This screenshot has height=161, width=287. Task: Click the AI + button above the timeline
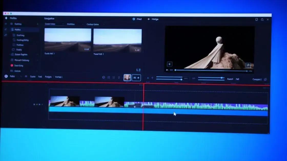point(136,78)
